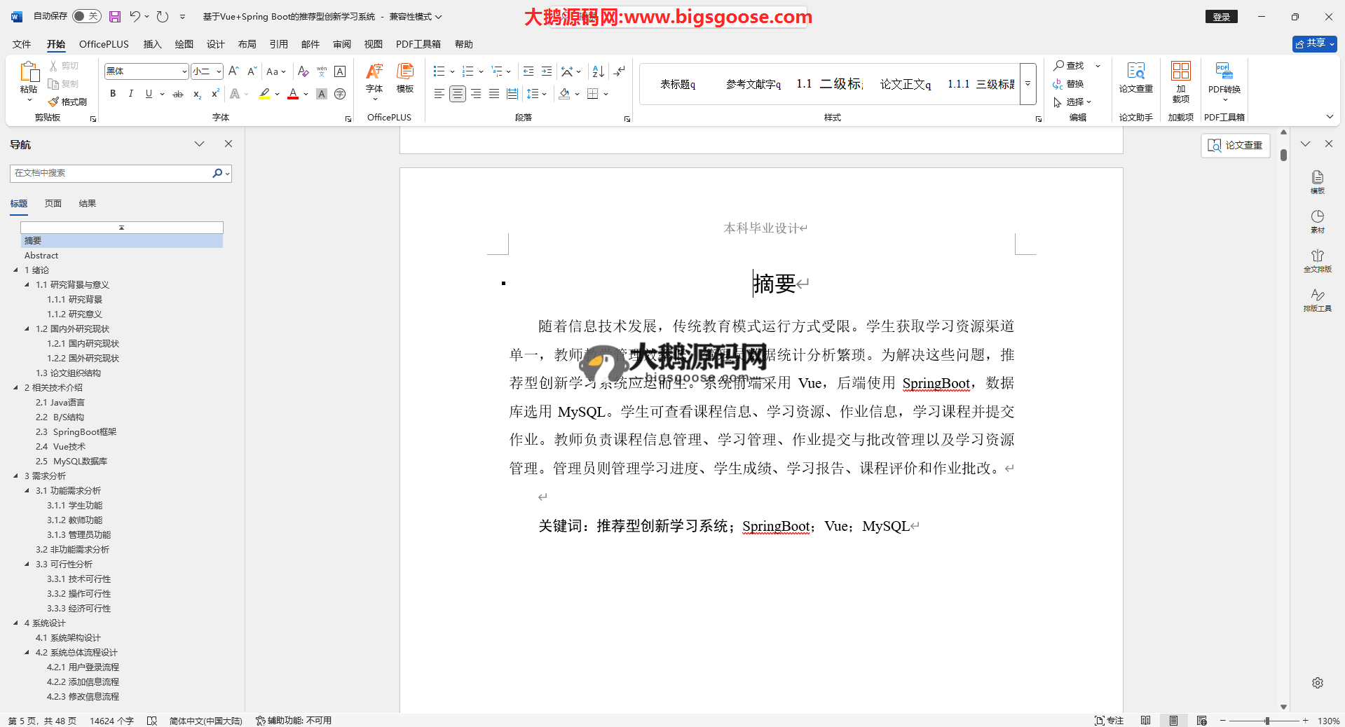Click the sort icon in paragraph group

(x=598, y=71)
